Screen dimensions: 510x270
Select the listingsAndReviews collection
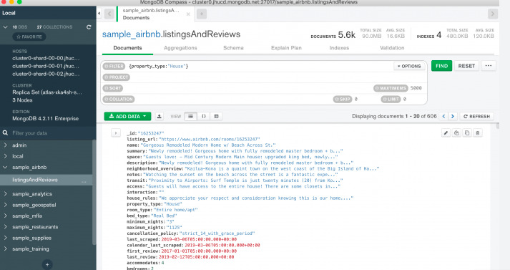coord(35,180)
